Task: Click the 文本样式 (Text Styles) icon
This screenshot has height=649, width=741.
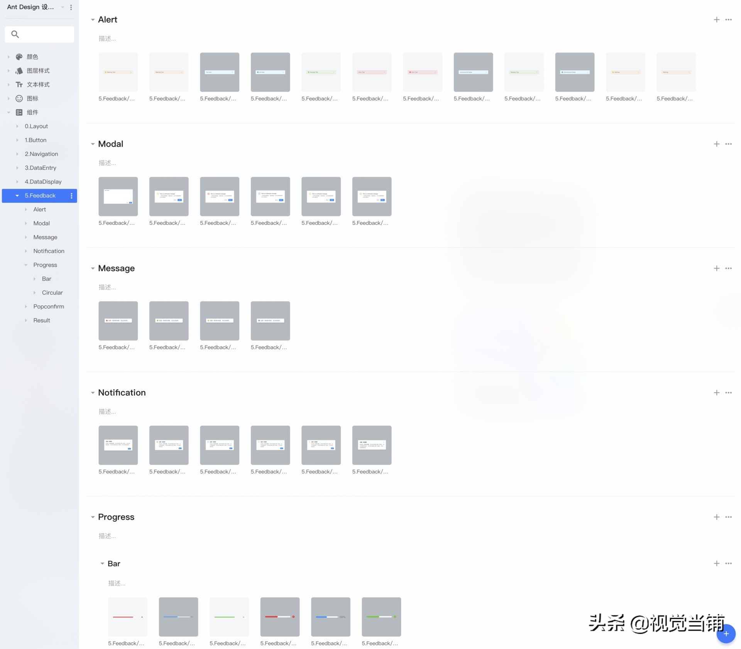Action: tap(20, 84)
